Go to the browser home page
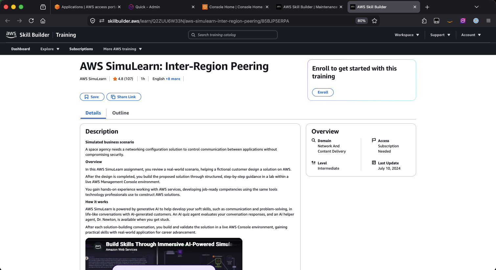The width and height of the screenshot is (496, 270). pos(43,21)
